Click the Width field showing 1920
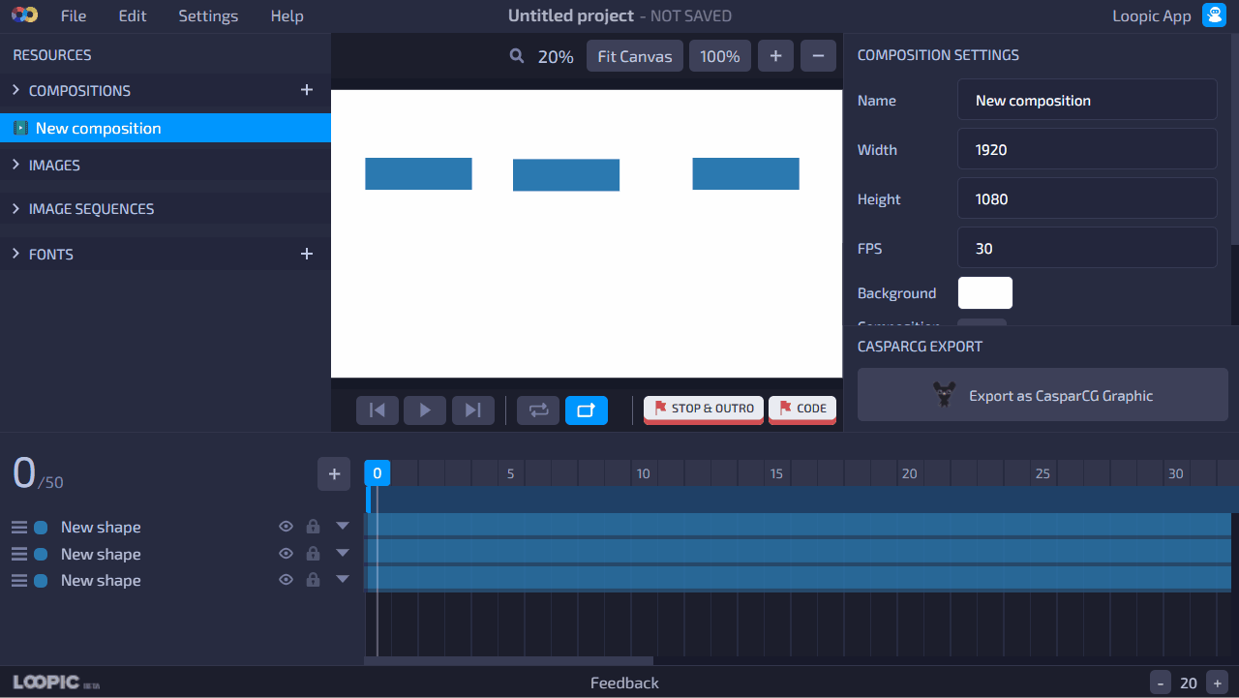Image resolution: width=1239 pixels, height=698 pixels. (1087, 149)
